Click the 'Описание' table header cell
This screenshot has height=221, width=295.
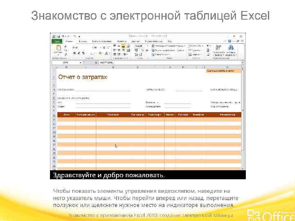tap(113, 115)
